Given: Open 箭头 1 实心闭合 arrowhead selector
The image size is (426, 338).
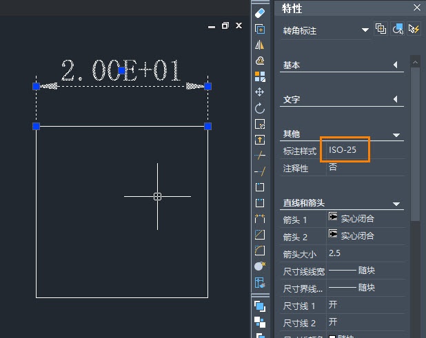Looking at the screenshot, I should [x=365, y=219].
